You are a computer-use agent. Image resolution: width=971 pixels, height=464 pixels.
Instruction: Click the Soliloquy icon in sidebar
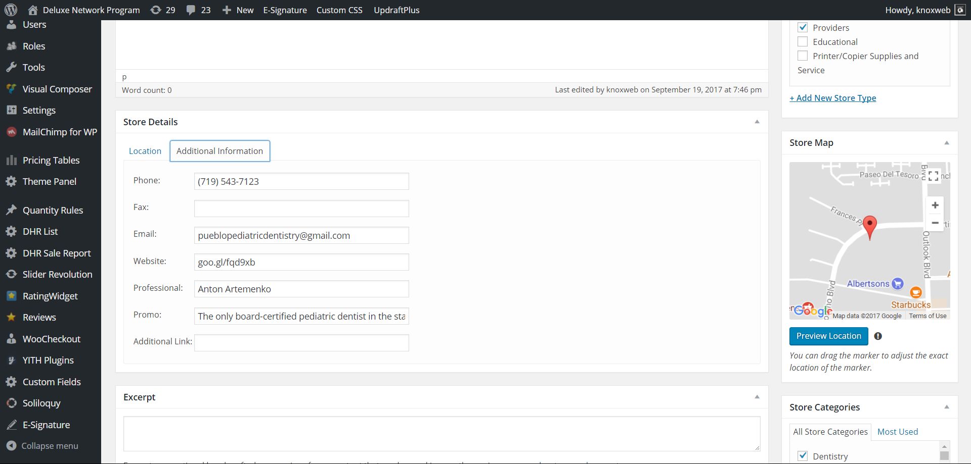pyautogui.click(x=11, y=403)
